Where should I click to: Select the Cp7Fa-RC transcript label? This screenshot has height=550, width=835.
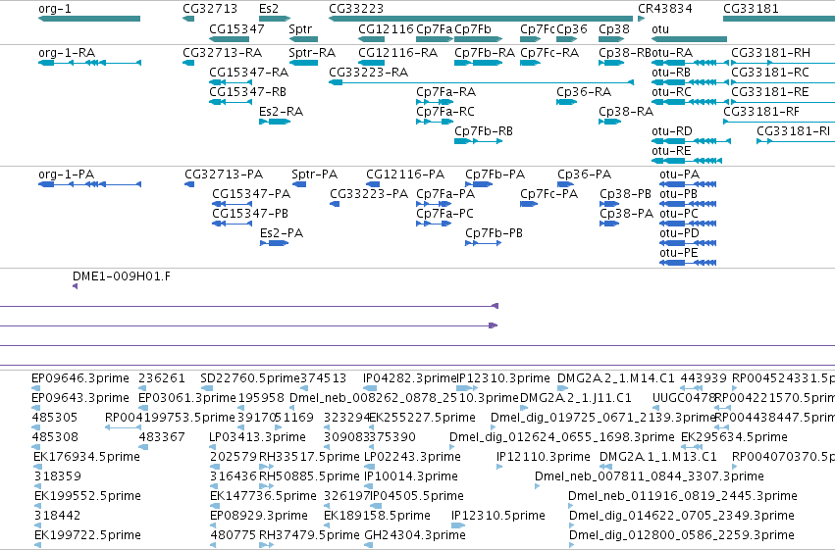pos(445,112)
